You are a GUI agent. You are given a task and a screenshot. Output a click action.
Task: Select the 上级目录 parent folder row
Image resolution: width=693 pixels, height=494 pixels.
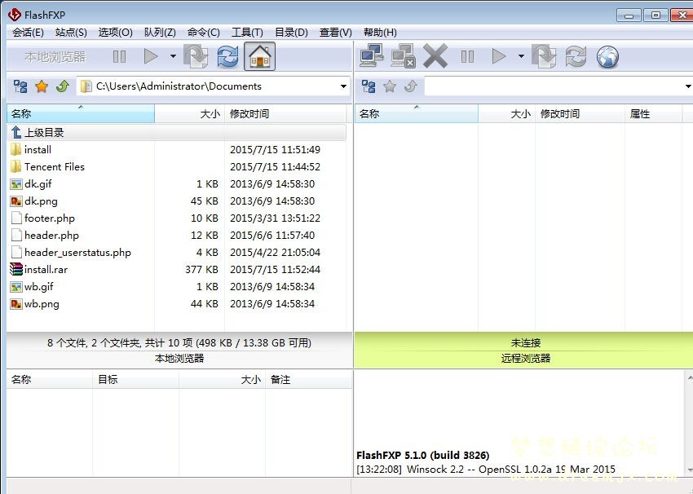(x=176, y=132)
